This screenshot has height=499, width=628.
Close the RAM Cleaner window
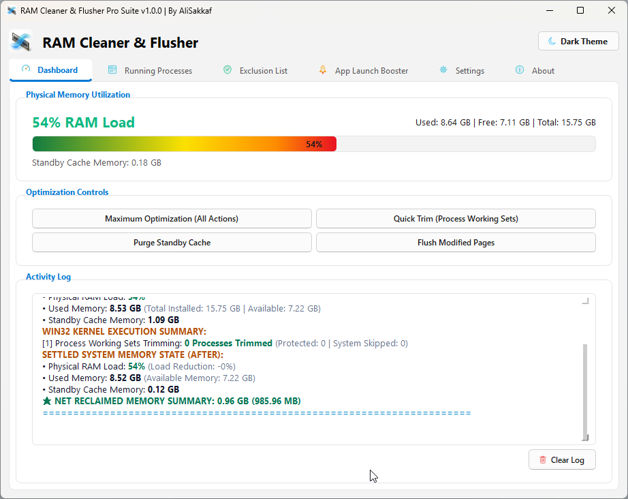point(611,10)
